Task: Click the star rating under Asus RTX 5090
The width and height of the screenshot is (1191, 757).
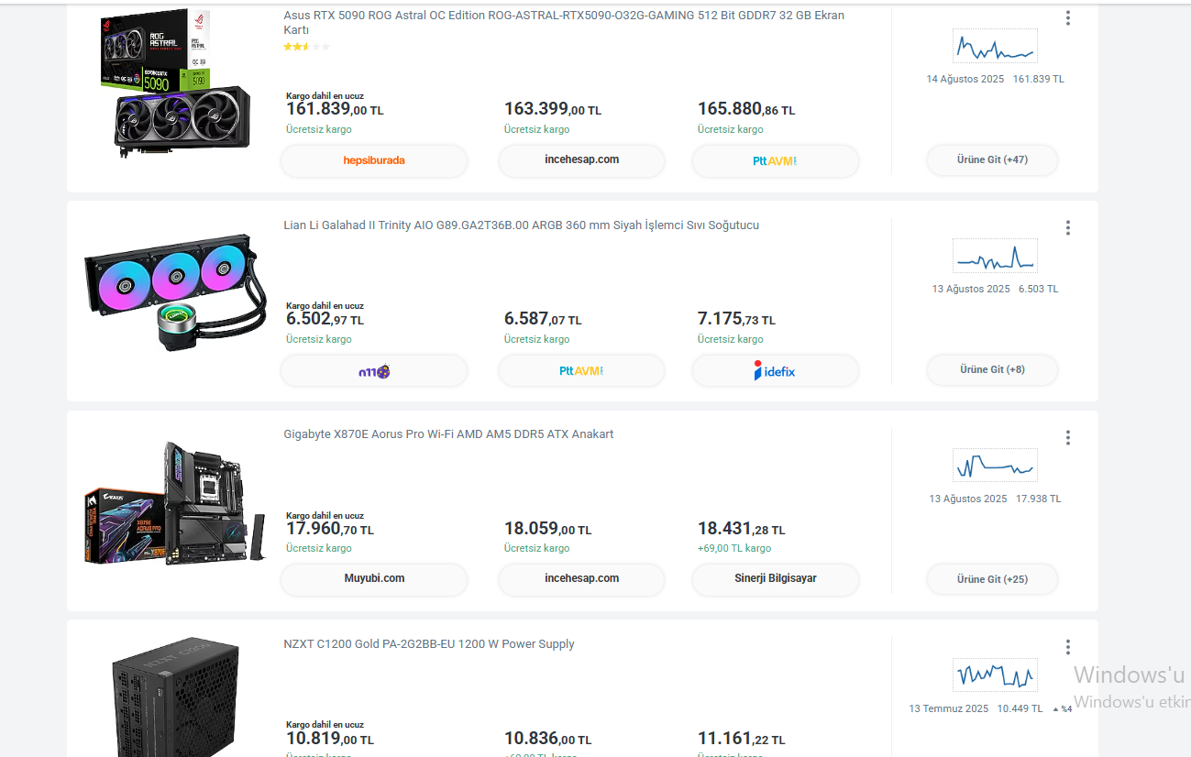Action: 306,47
